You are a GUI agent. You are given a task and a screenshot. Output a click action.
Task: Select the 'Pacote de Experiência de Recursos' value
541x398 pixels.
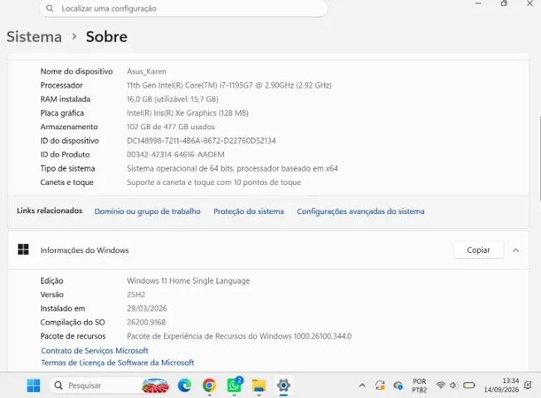click(239, 336)
